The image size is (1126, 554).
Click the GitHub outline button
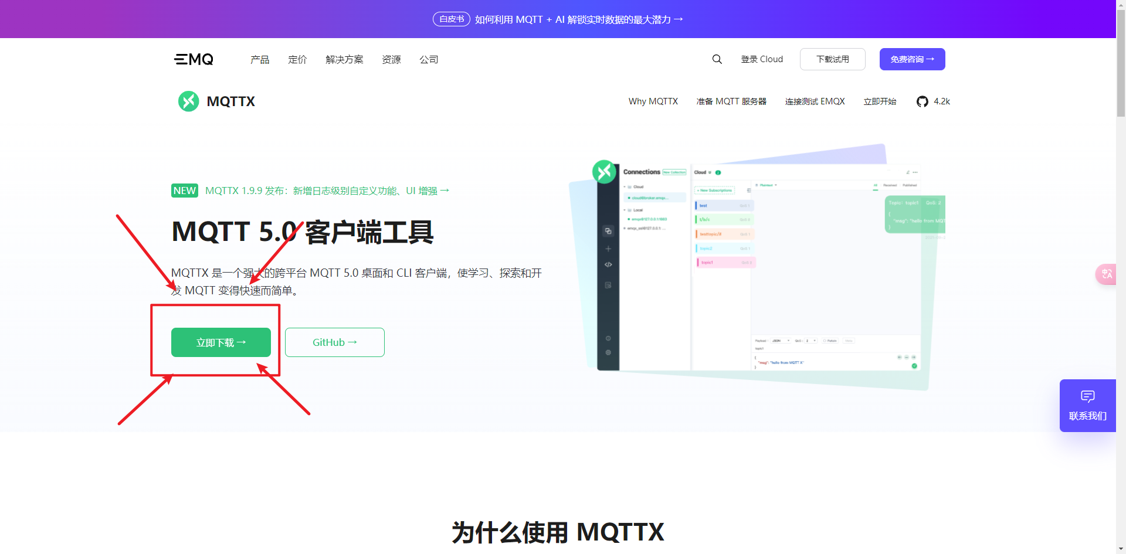pos(335,342)
